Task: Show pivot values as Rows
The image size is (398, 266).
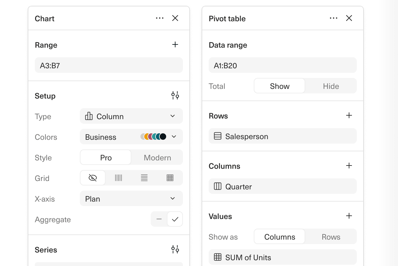Action: [331, 237]
